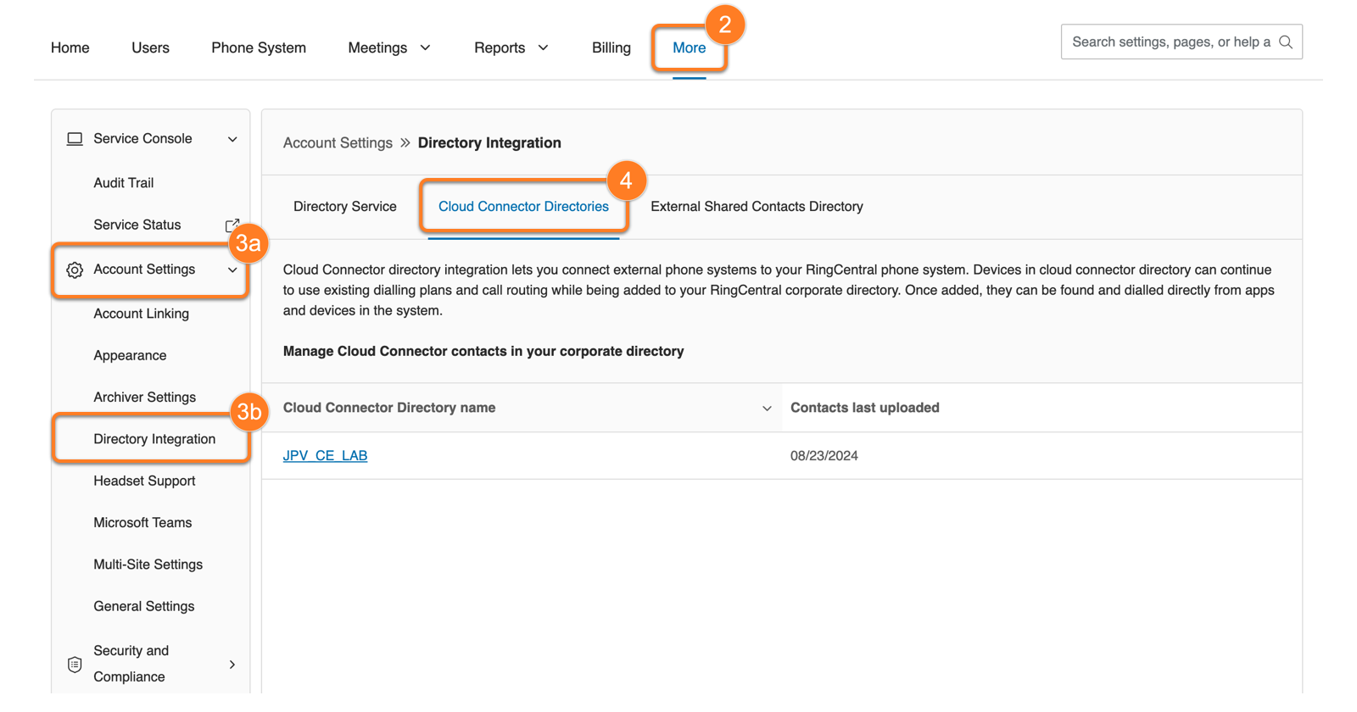Open Microsoft Teams settings in sidebar

pos(142,523)
